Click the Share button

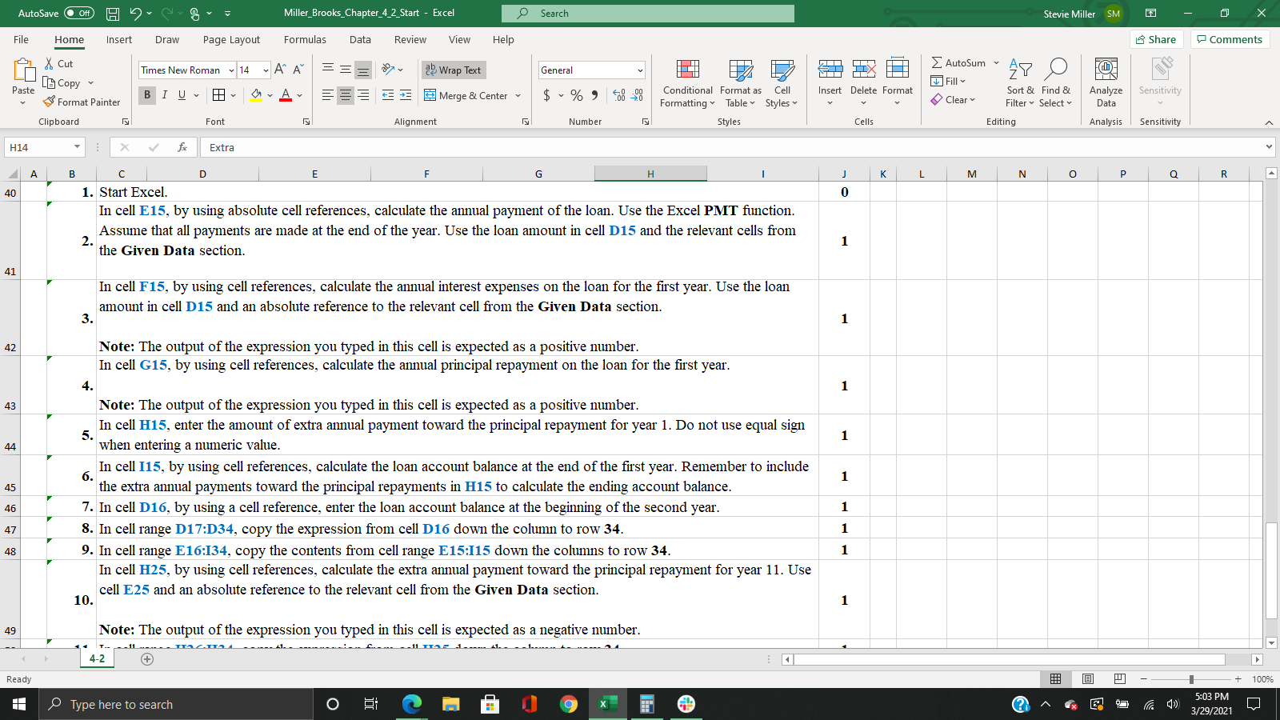(1156, 39)
